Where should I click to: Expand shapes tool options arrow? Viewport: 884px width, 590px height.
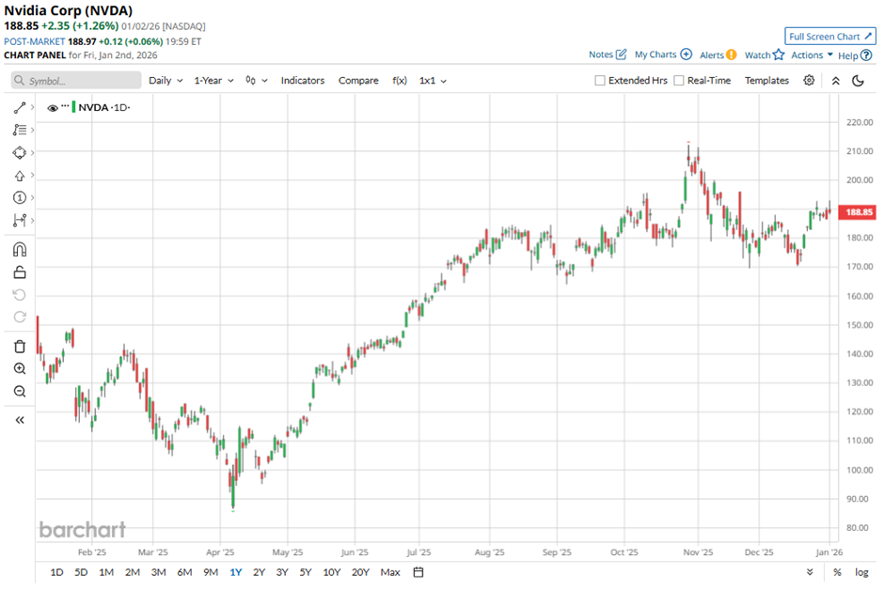coord(33,152)
